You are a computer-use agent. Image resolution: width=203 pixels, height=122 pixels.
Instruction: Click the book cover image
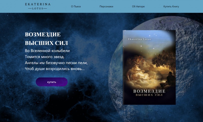click(x=149, y=67)
